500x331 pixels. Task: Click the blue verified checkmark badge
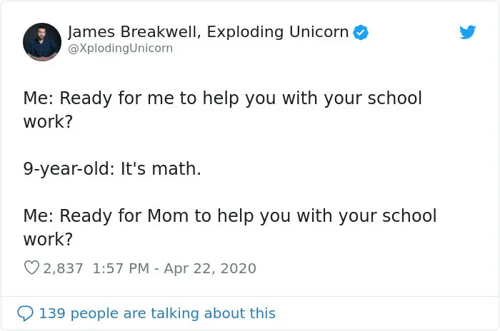coord(361,32)
